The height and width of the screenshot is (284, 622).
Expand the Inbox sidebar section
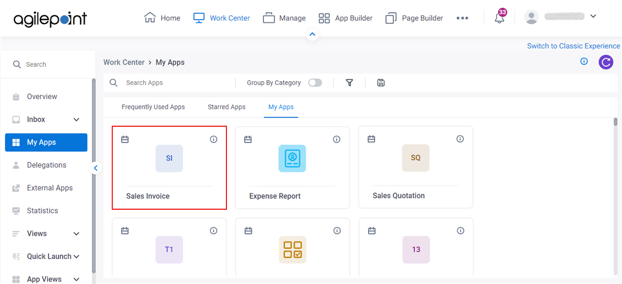(x=76, y=119)
